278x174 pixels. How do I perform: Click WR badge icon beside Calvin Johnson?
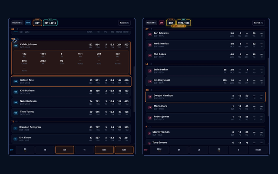[x=16, y=46]
